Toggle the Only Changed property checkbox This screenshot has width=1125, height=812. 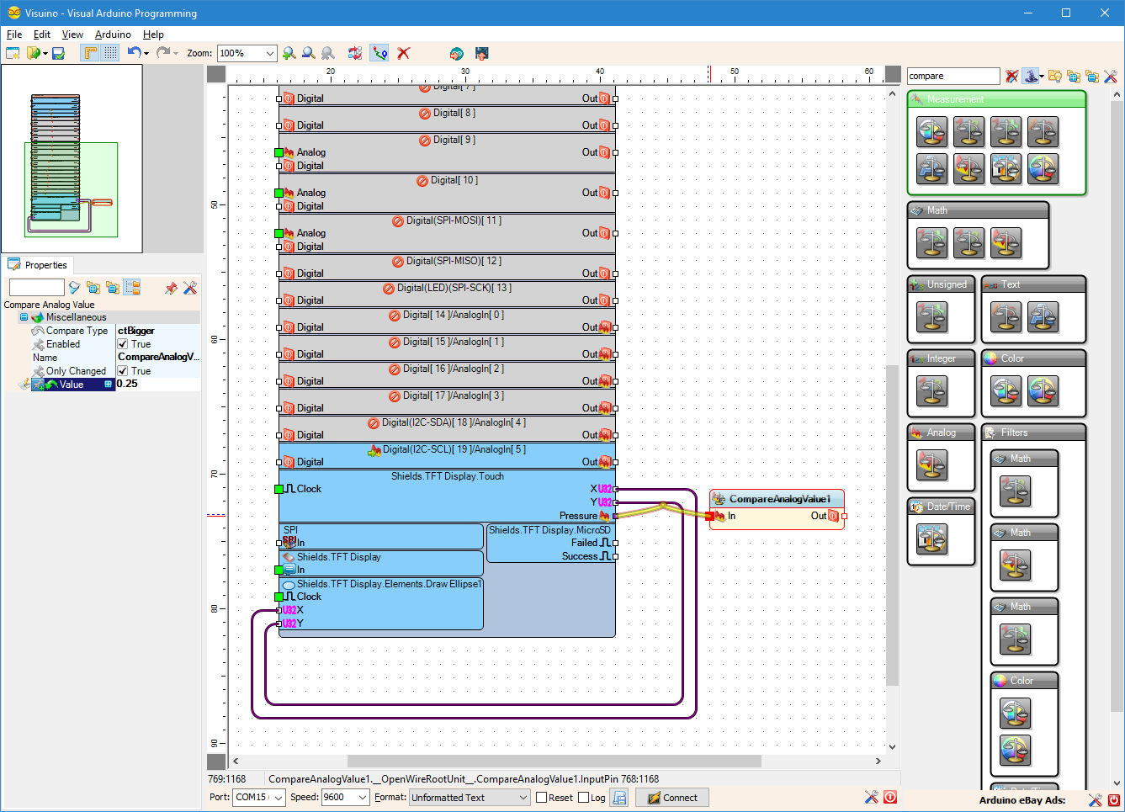tap(123, 371)
